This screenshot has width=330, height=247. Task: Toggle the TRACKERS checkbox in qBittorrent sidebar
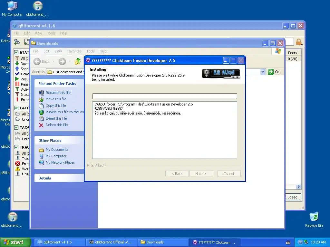point(16,147)
